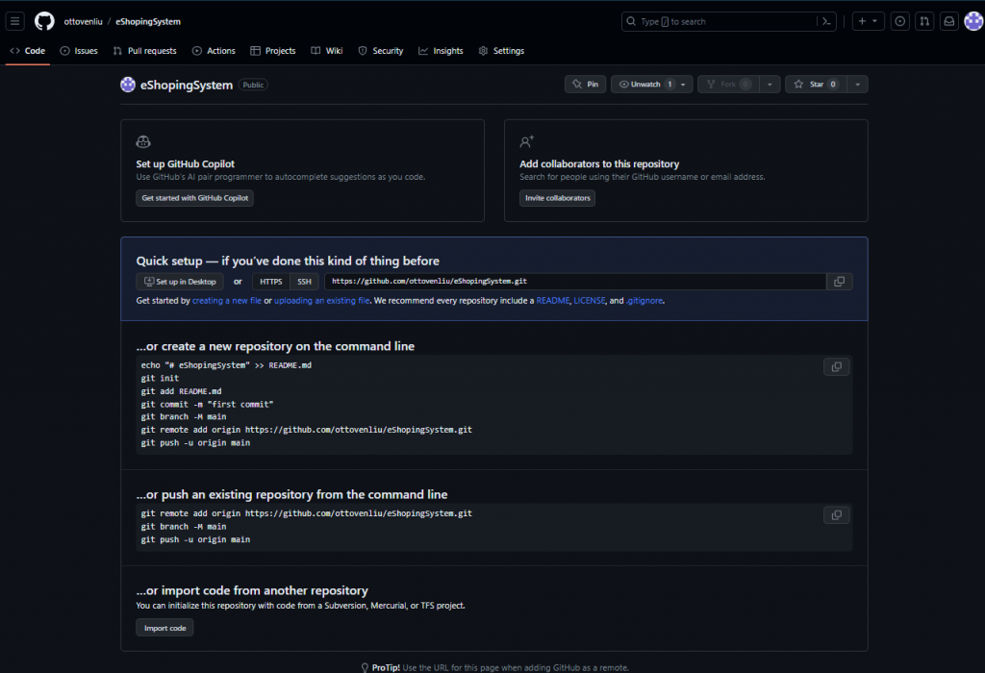Open the Security tab

(381, 51)
